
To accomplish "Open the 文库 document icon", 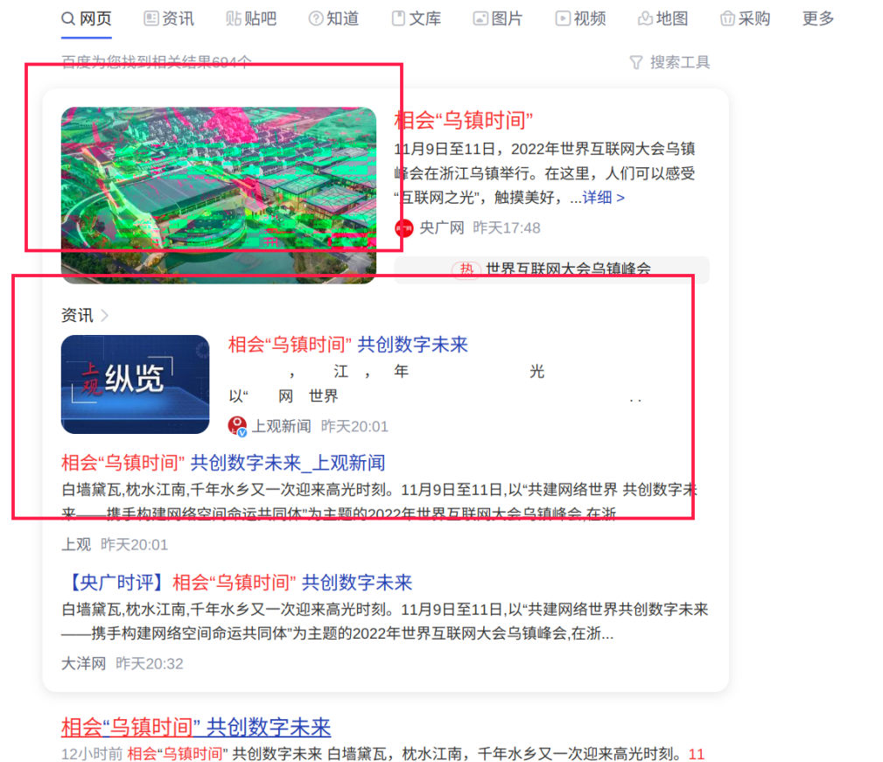I will [x=396, y=18].
